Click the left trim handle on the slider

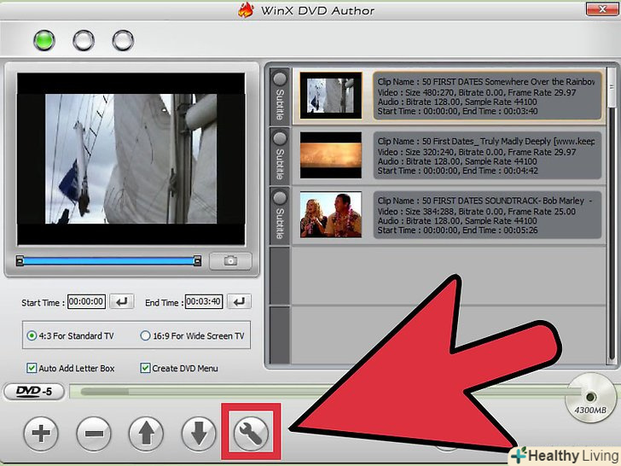[20, 261]
